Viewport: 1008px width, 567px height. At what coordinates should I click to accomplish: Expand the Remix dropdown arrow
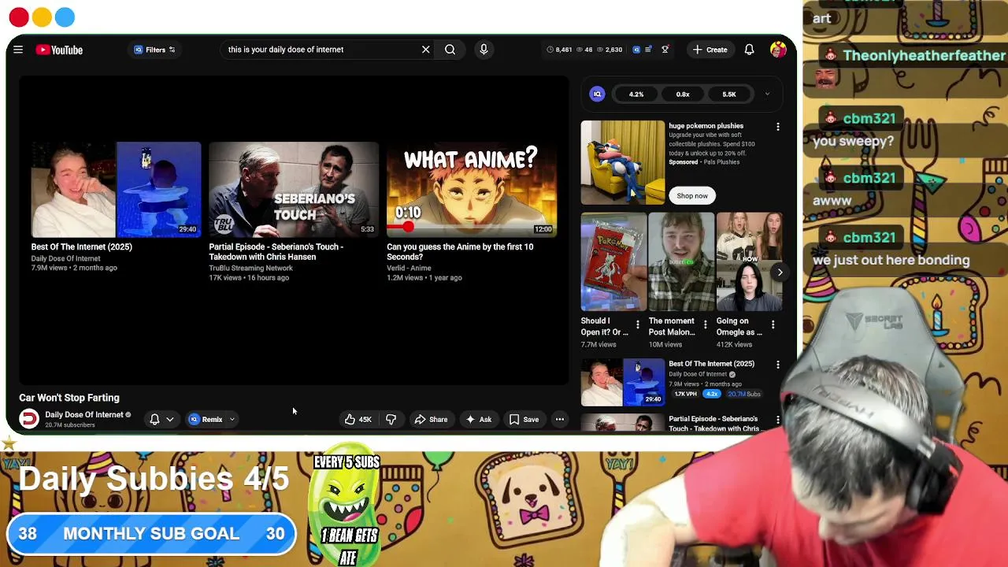point(232,420)
